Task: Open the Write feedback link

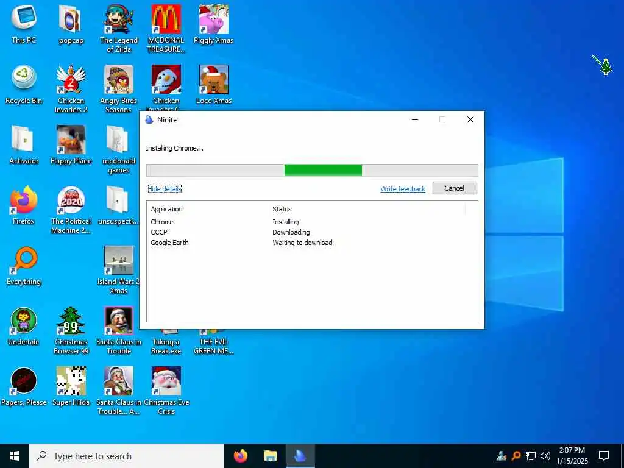Action: [x=403, y=189]
